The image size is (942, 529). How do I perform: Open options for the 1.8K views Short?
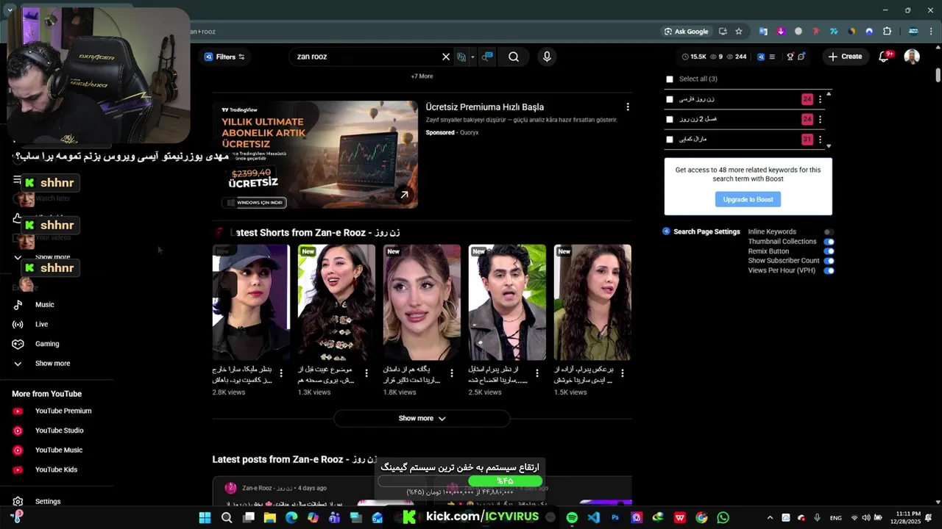[452, 373]
